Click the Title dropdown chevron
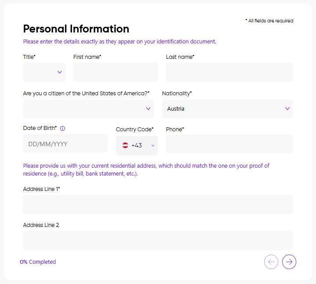Image resolution: width=316 pixels, height=284 pixels. 60,72
